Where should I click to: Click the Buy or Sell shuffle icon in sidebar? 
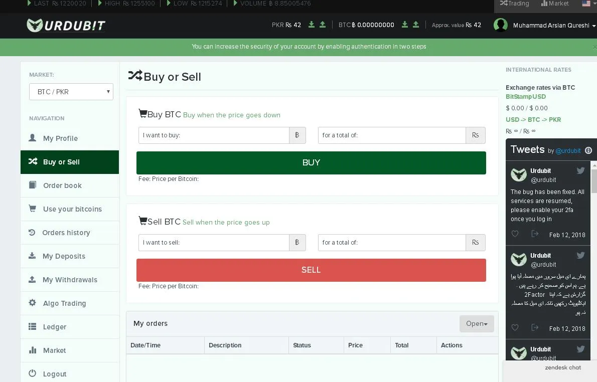33,161
